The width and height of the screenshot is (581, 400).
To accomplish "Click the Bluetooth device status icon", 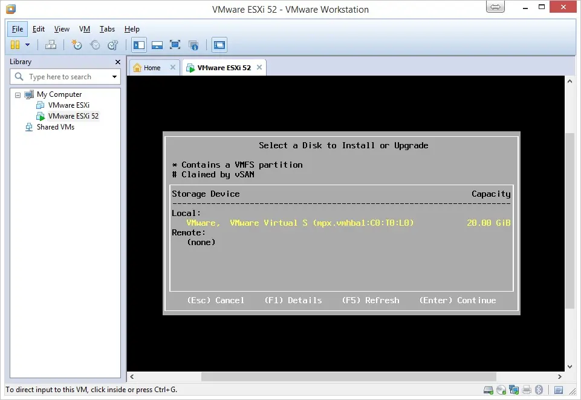I will coord(539,390).
